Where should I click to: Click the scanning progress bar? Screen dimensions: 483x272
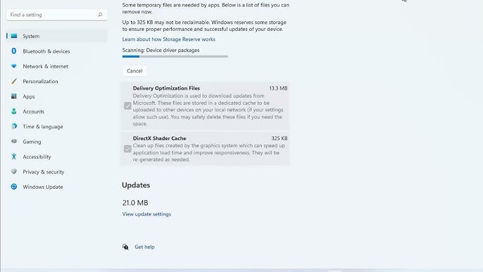coord(175,56)
